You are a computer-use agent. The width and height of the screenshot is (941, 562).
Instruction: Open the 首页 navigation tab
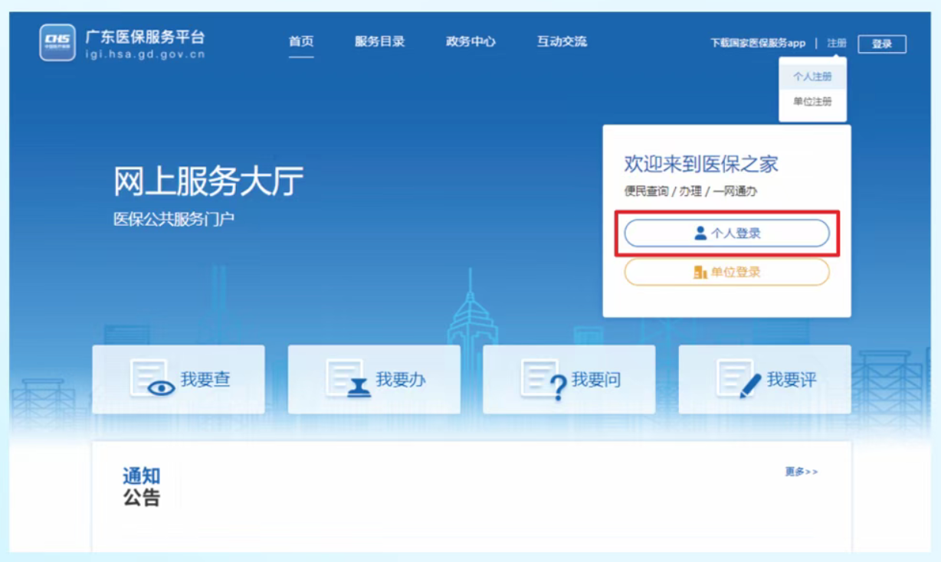pyautogui.click(x=301, y=42)
